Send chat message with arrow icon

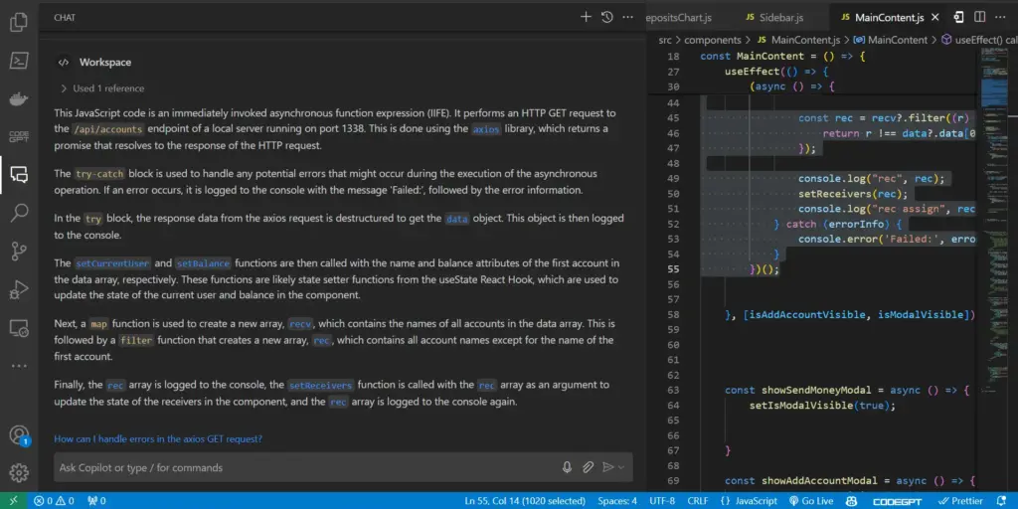click(x=608, y=467)
